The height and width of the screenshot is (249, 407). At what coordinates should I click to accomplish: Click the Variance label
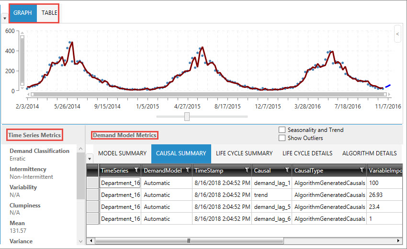21,241
